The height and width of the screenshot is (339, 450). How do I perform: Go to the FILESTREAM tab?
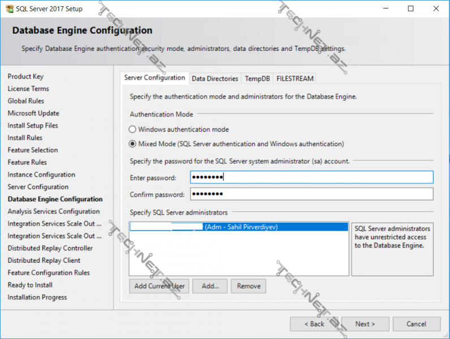295,79
